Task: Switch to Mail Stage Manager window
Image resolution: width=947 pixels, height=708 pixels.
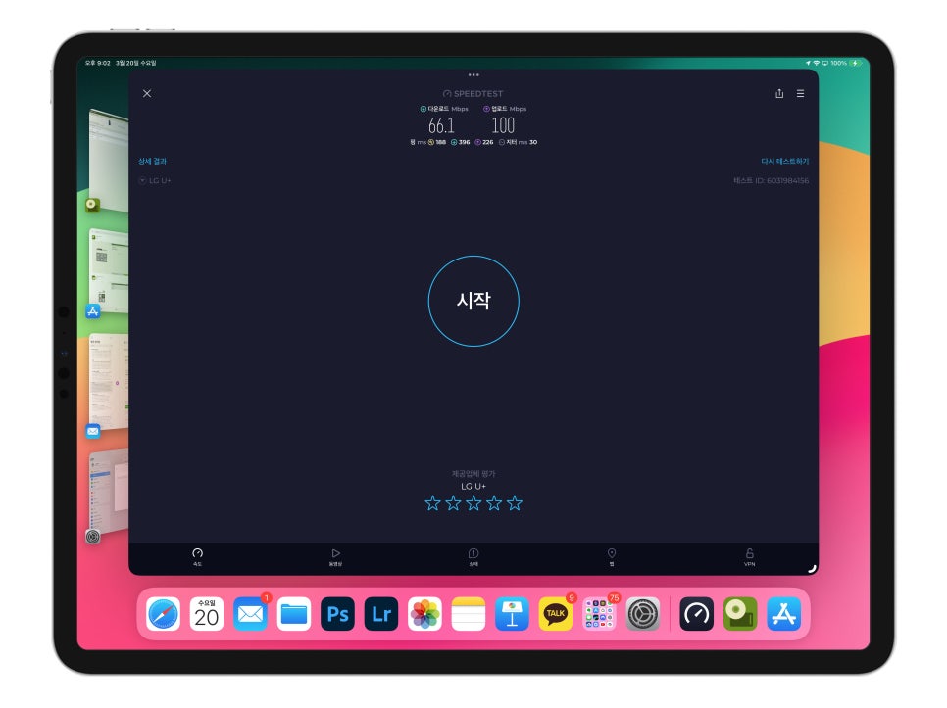Action: click(109, 380)
